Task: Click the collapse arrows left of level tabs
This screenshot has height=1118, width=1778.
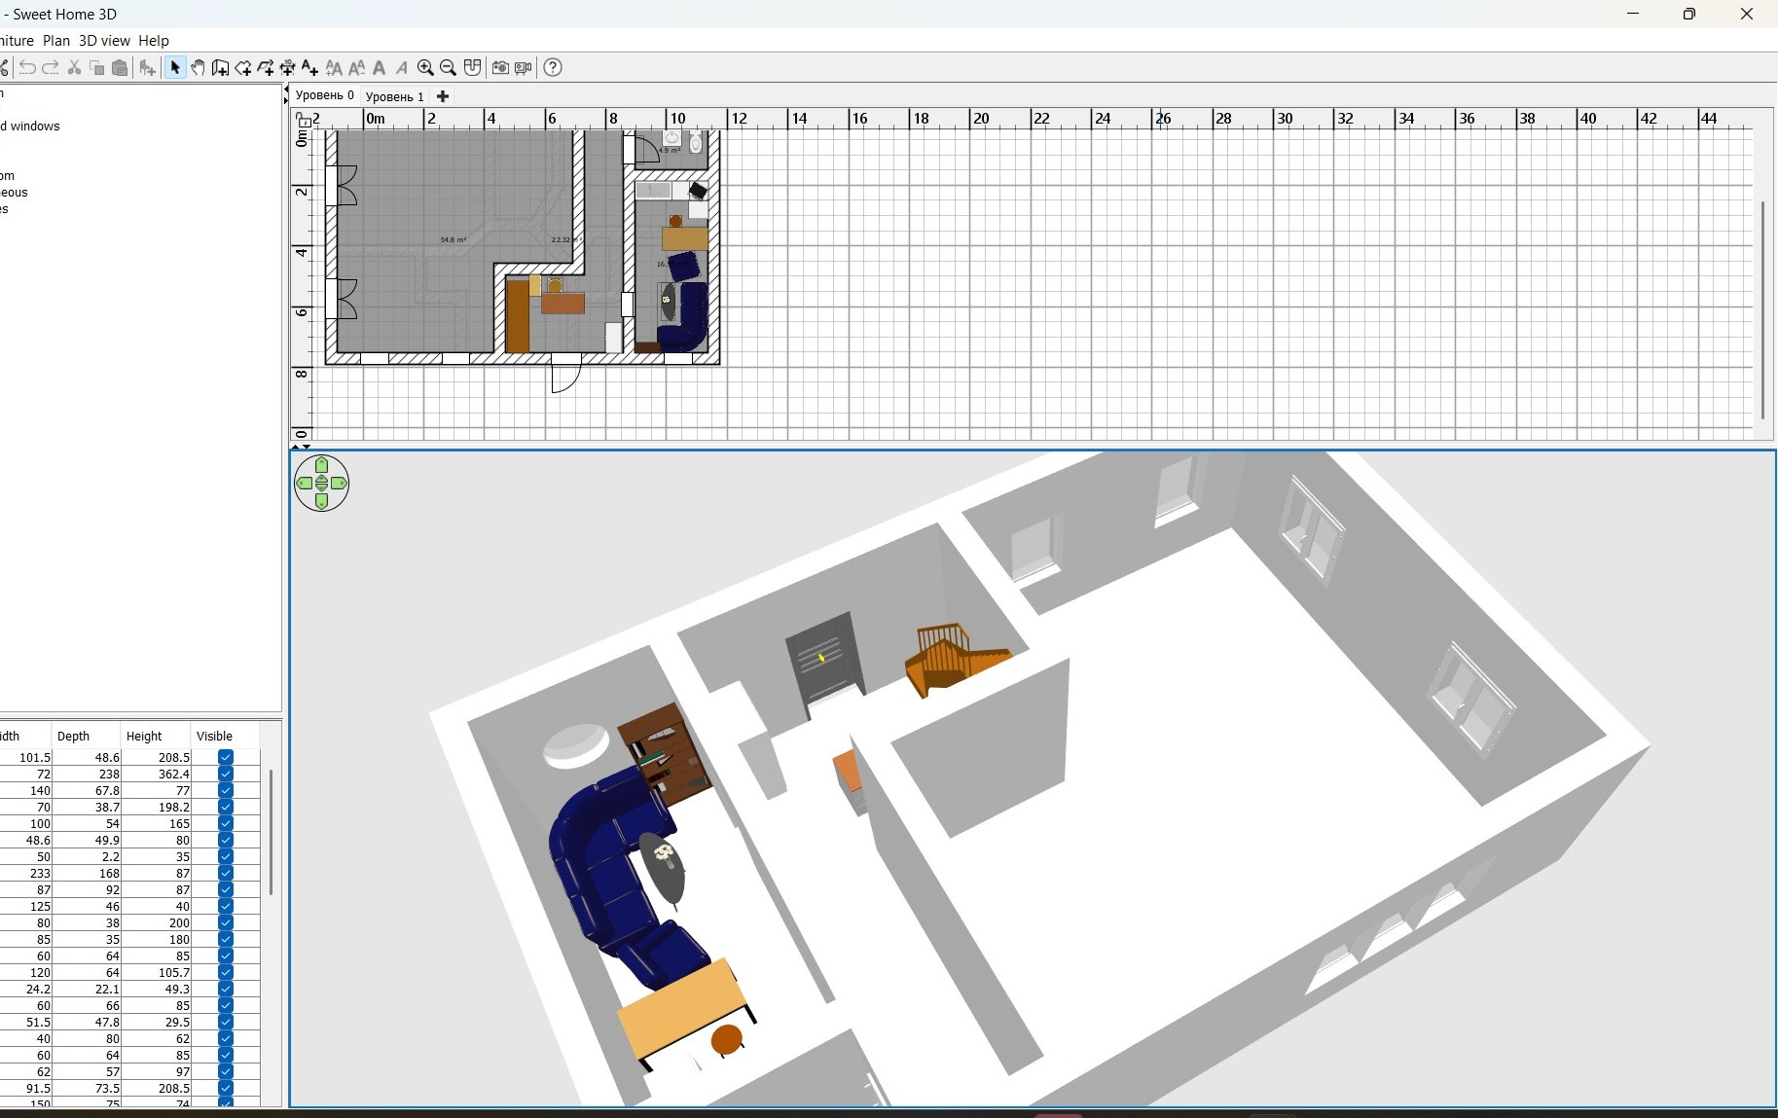Action: click(x=286, y=95)
